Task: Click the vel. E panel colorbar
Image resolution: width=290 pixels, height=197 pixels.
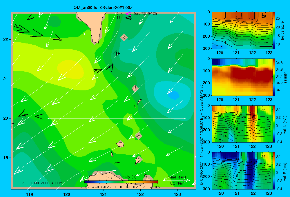Action: [x=274, y=171]
